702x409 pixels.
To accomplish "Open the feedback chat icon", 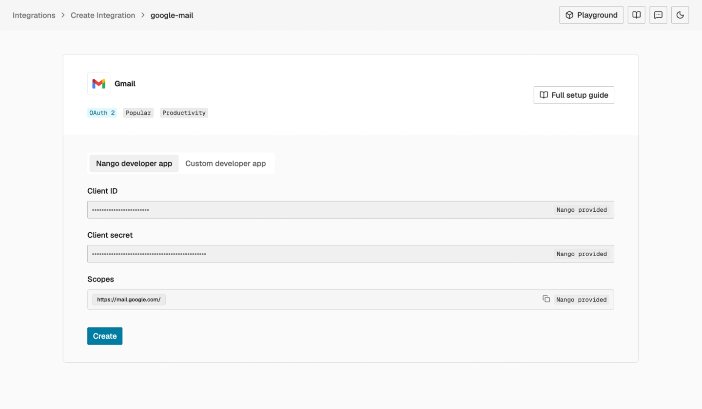I will pos(658,15).
